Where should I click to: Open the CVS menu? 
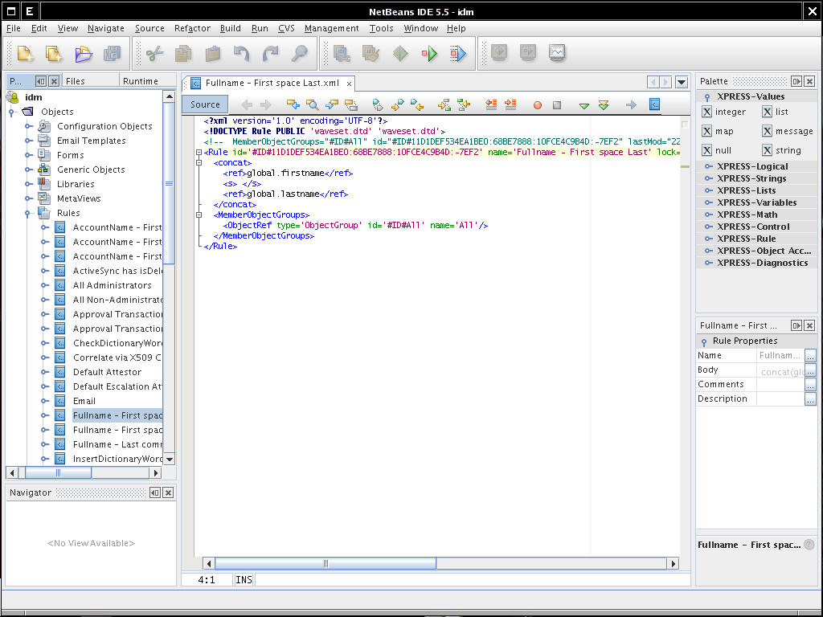pyautogui.click(x=286, y=28)
